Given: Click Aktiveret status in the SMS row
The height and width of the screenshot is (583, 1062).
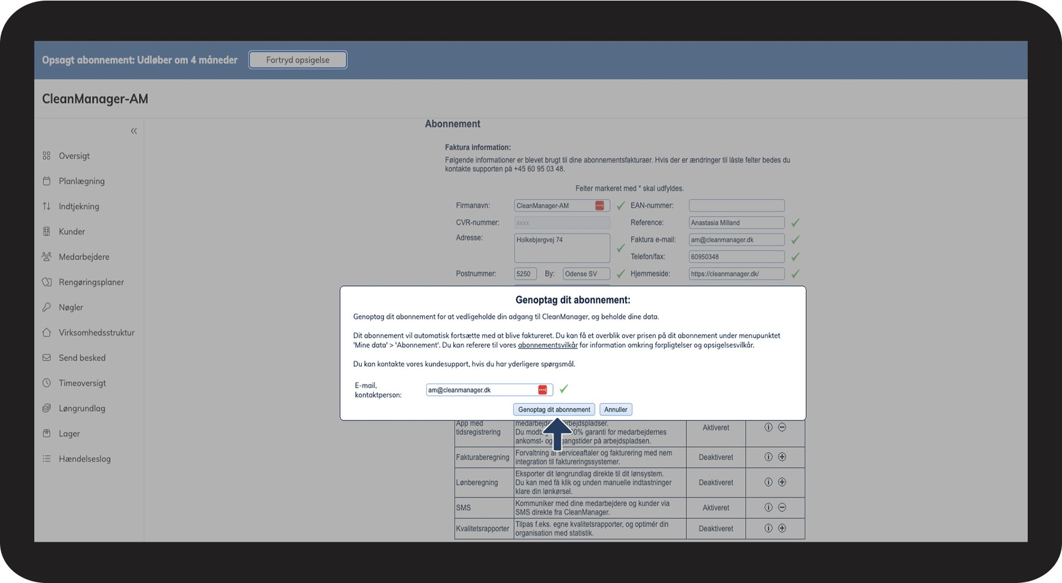Looking at the screenshot, I should (716, 508).
